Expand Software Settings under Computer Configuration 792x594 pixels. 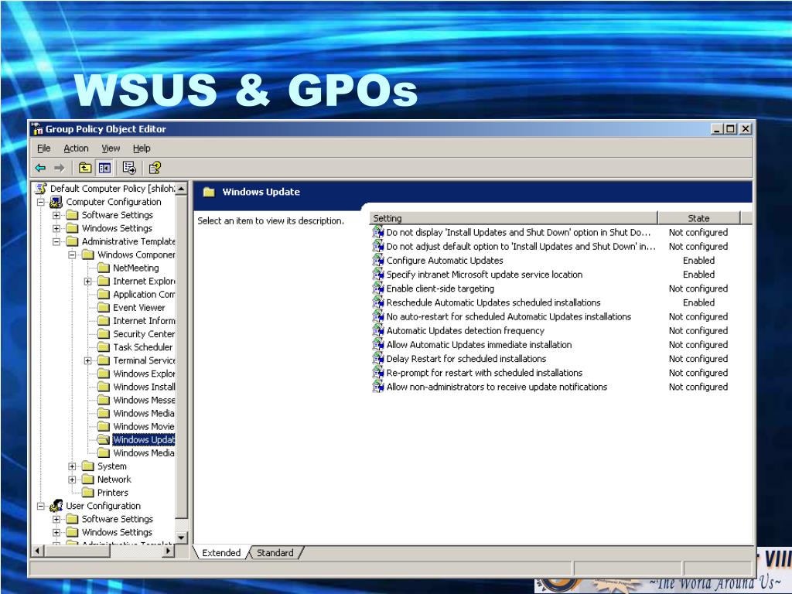point(56,215)
